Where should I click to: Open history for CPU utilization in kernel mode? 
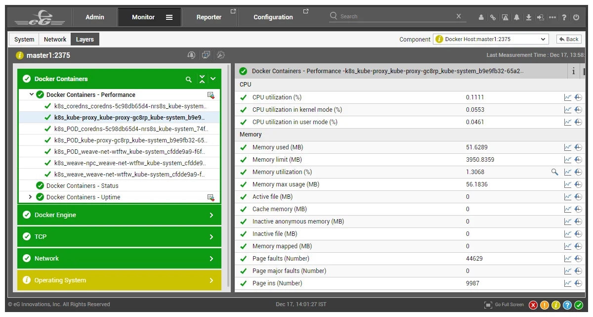[x=578, y=110]
